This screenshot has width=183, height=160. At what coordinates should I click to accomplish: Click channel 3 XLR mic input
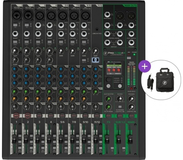(40, 16)
